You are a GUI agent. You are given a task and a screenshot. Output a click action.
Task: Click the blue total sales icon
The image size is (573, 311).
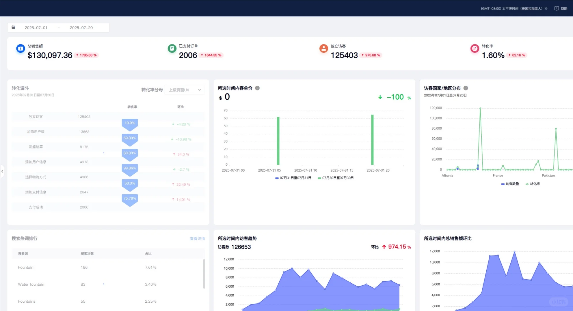pos(21,49)
